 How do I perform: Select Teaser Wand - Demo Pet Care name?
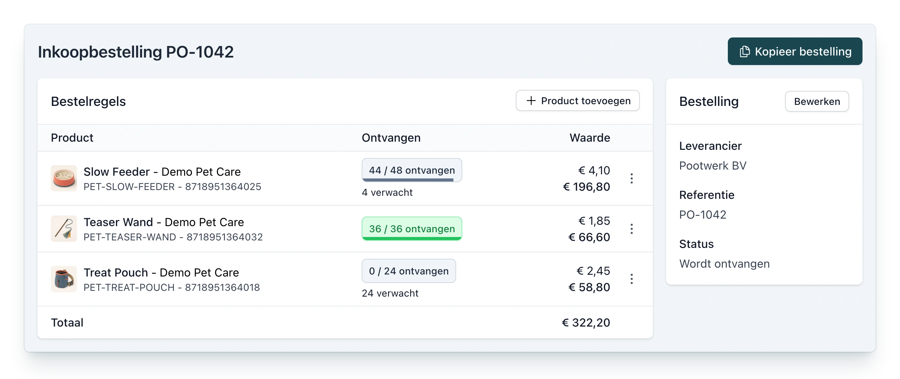164,222
